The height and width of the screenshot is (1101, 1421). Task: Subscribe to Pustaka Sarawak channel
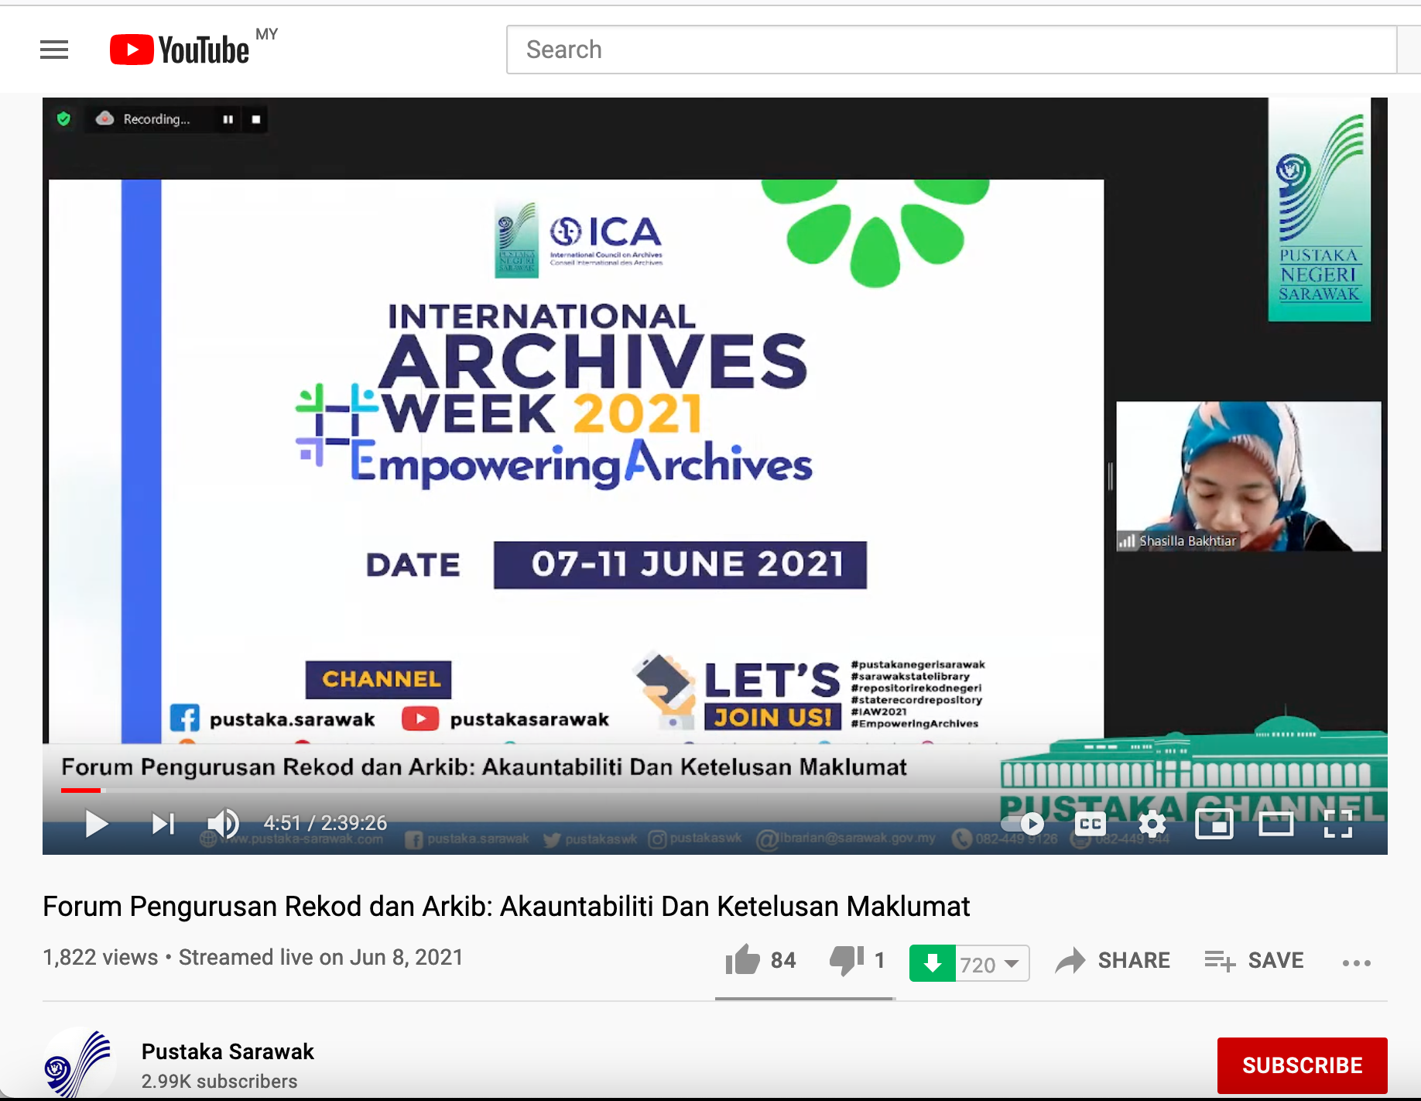pyautogui.click(x=1302, y=1065)
